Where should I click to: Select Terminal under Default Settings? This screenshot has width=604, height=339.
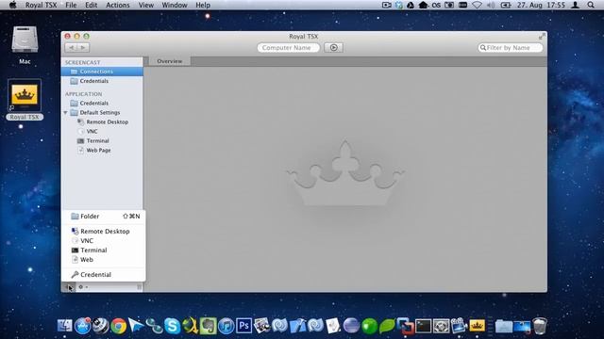tap(102, 140)
